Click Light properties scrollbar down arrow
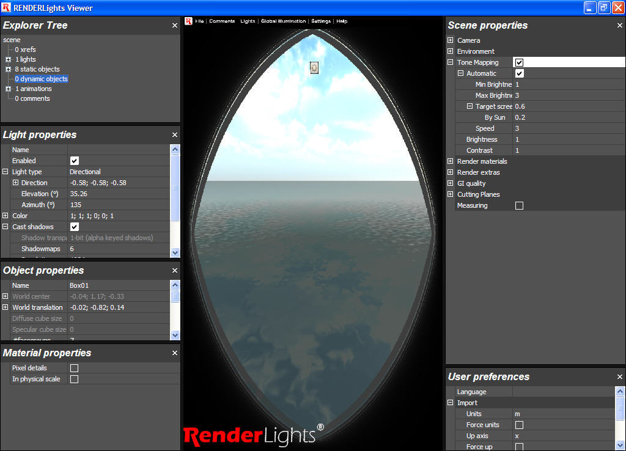Screen dimensions: 626x451 [175, 253]
